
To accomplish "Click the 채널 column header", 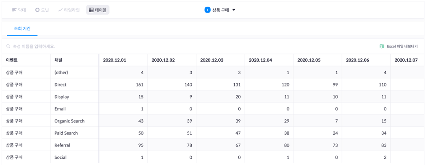I will pos(58,60).
